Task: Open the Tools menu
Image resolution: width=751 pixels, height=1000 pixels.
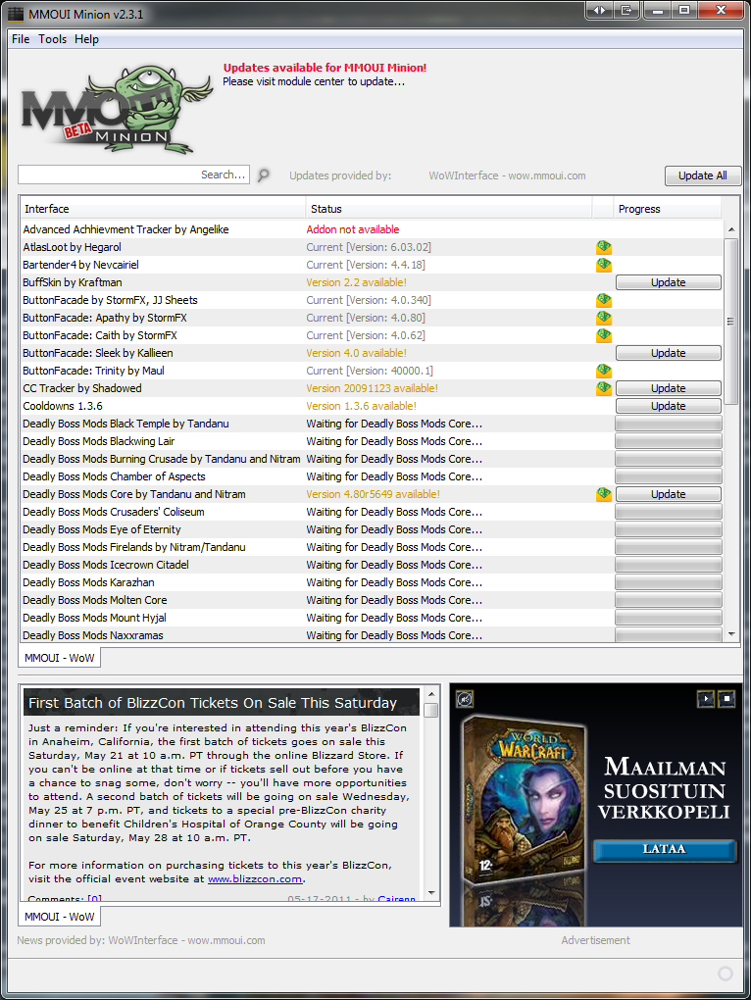Action: click(x=53, y=39)
